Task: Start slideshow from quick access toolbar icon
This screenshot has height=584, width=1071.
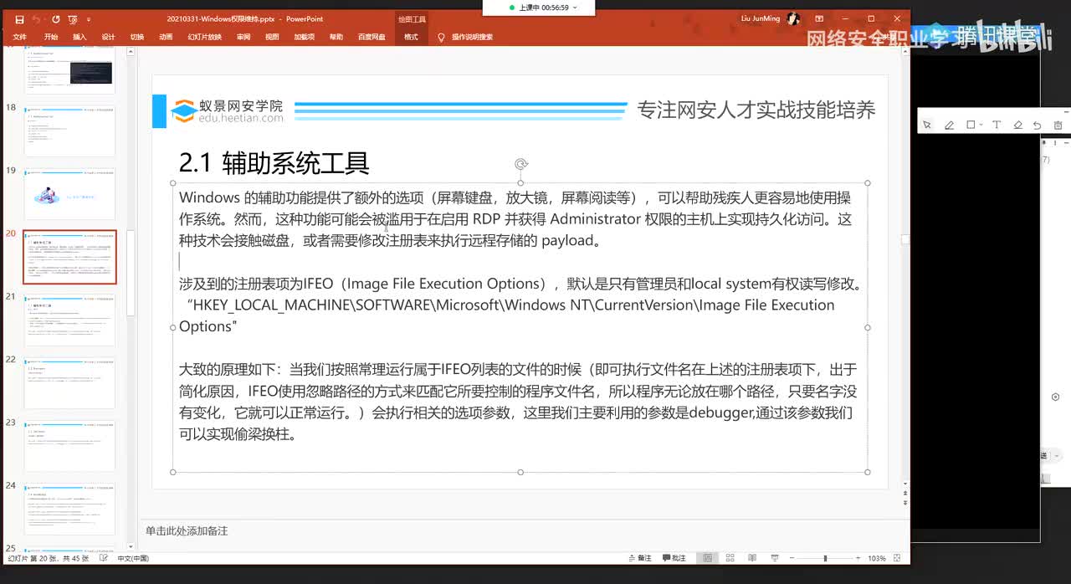Action: point(74,18)
